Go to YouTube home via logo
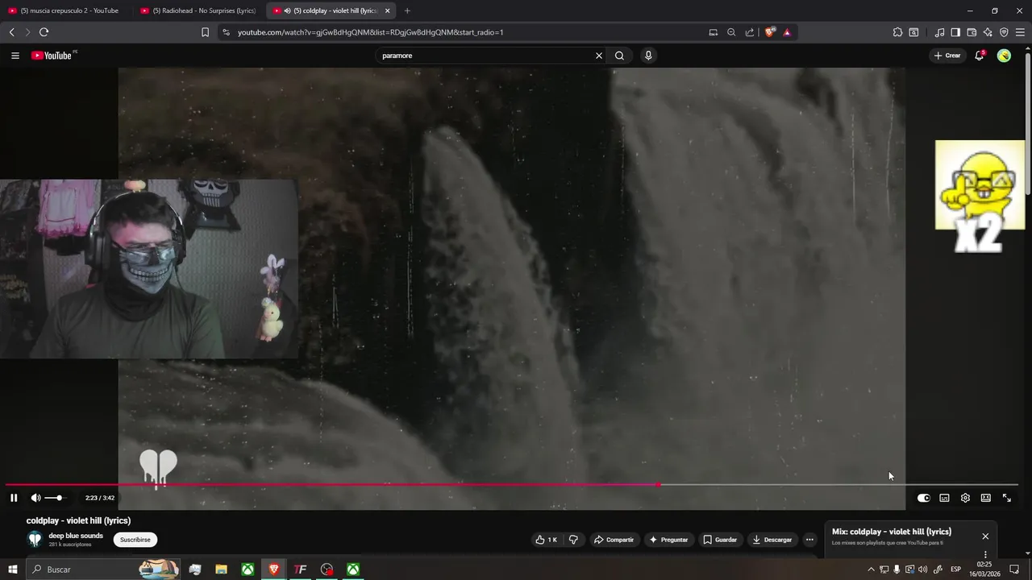Viewport: 1032px width, 580px height. pos(52,56)
